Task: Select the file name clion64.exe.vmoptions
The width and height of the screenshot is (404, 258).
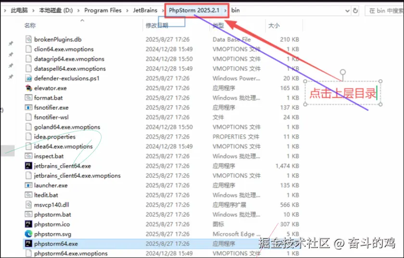Action: coord(64,49)
